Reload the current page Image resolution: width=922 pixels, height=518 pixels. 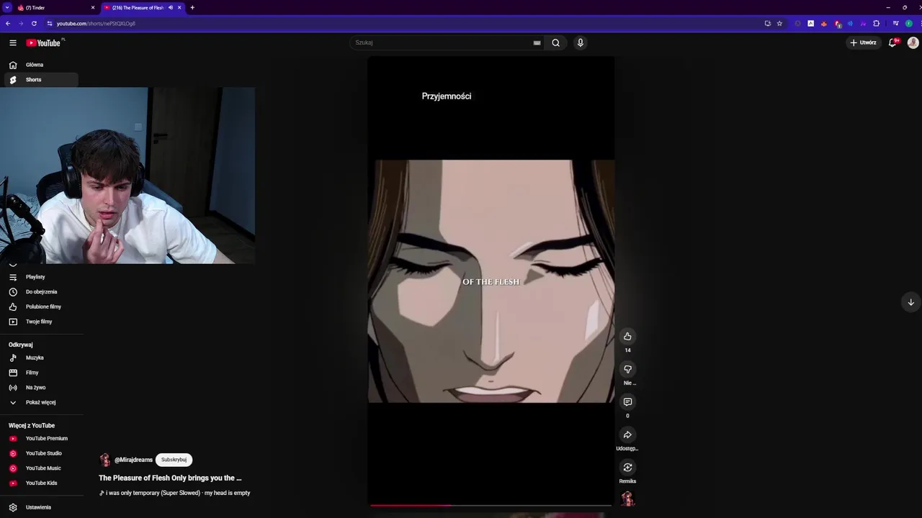click(34, 24)
